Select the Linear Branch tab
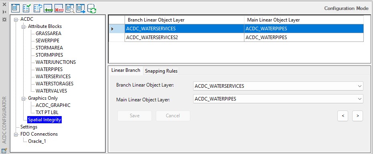This screenshot has width=373, height=154. (126, 71)
